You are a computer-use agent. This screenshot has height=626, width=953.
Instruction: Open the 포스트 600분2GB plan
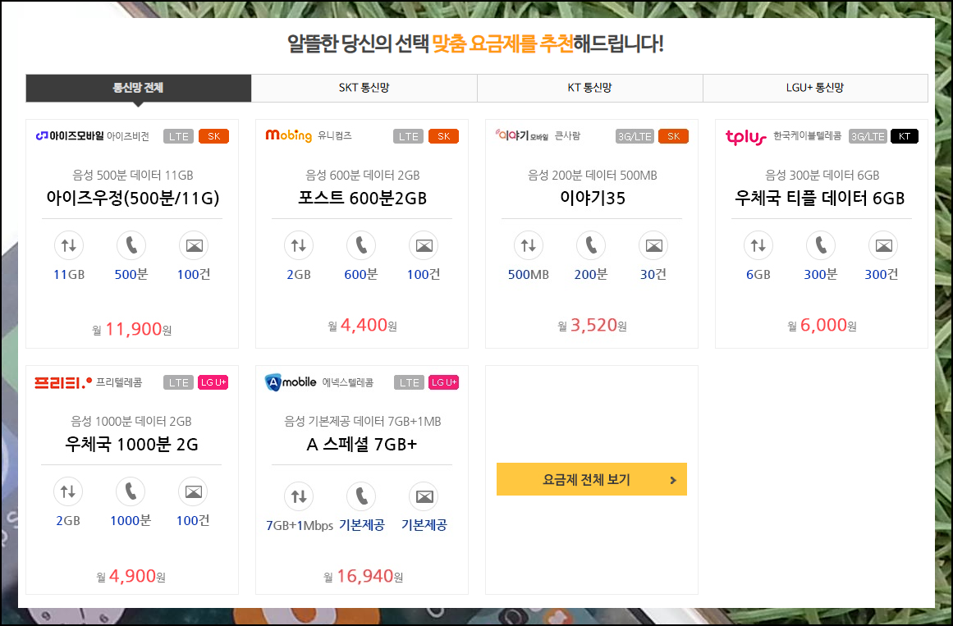362,198
